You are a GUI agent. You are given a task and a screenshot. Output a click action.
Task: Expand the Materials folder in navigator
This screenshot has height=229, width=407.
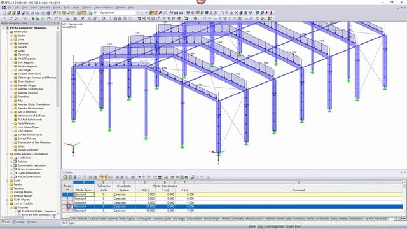[x=11, y=43]
